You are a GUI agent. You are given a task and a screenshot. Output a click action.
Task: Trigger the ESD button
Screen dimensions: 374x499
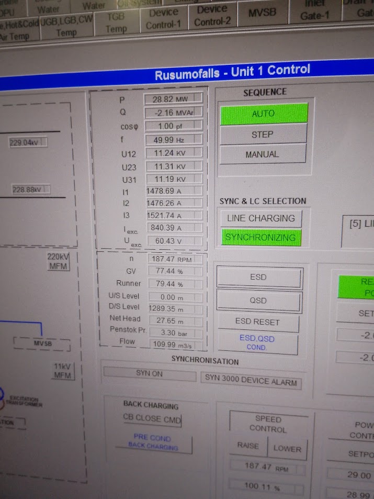[259, 277]
